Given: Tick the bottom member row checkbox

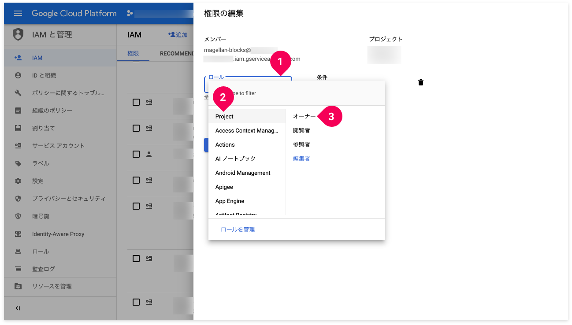Looking at the screenshot, I should pos(136,302).
